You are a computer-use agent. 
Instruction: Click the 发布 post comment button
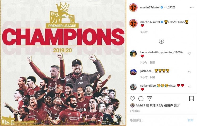click(190, 120)
